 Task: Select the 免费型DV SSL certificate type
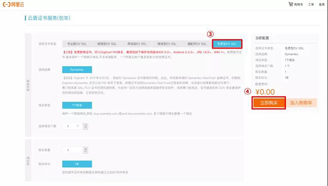coord(227,44)
